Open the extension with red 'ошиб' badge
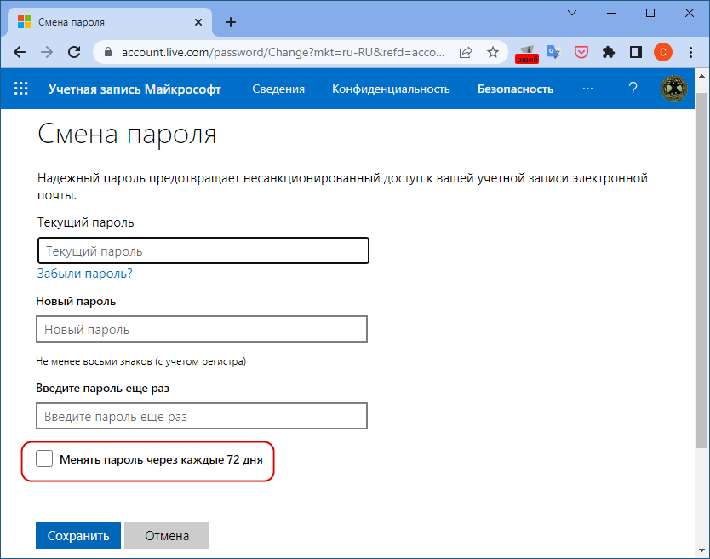710x559 pixels. point(527,55)
